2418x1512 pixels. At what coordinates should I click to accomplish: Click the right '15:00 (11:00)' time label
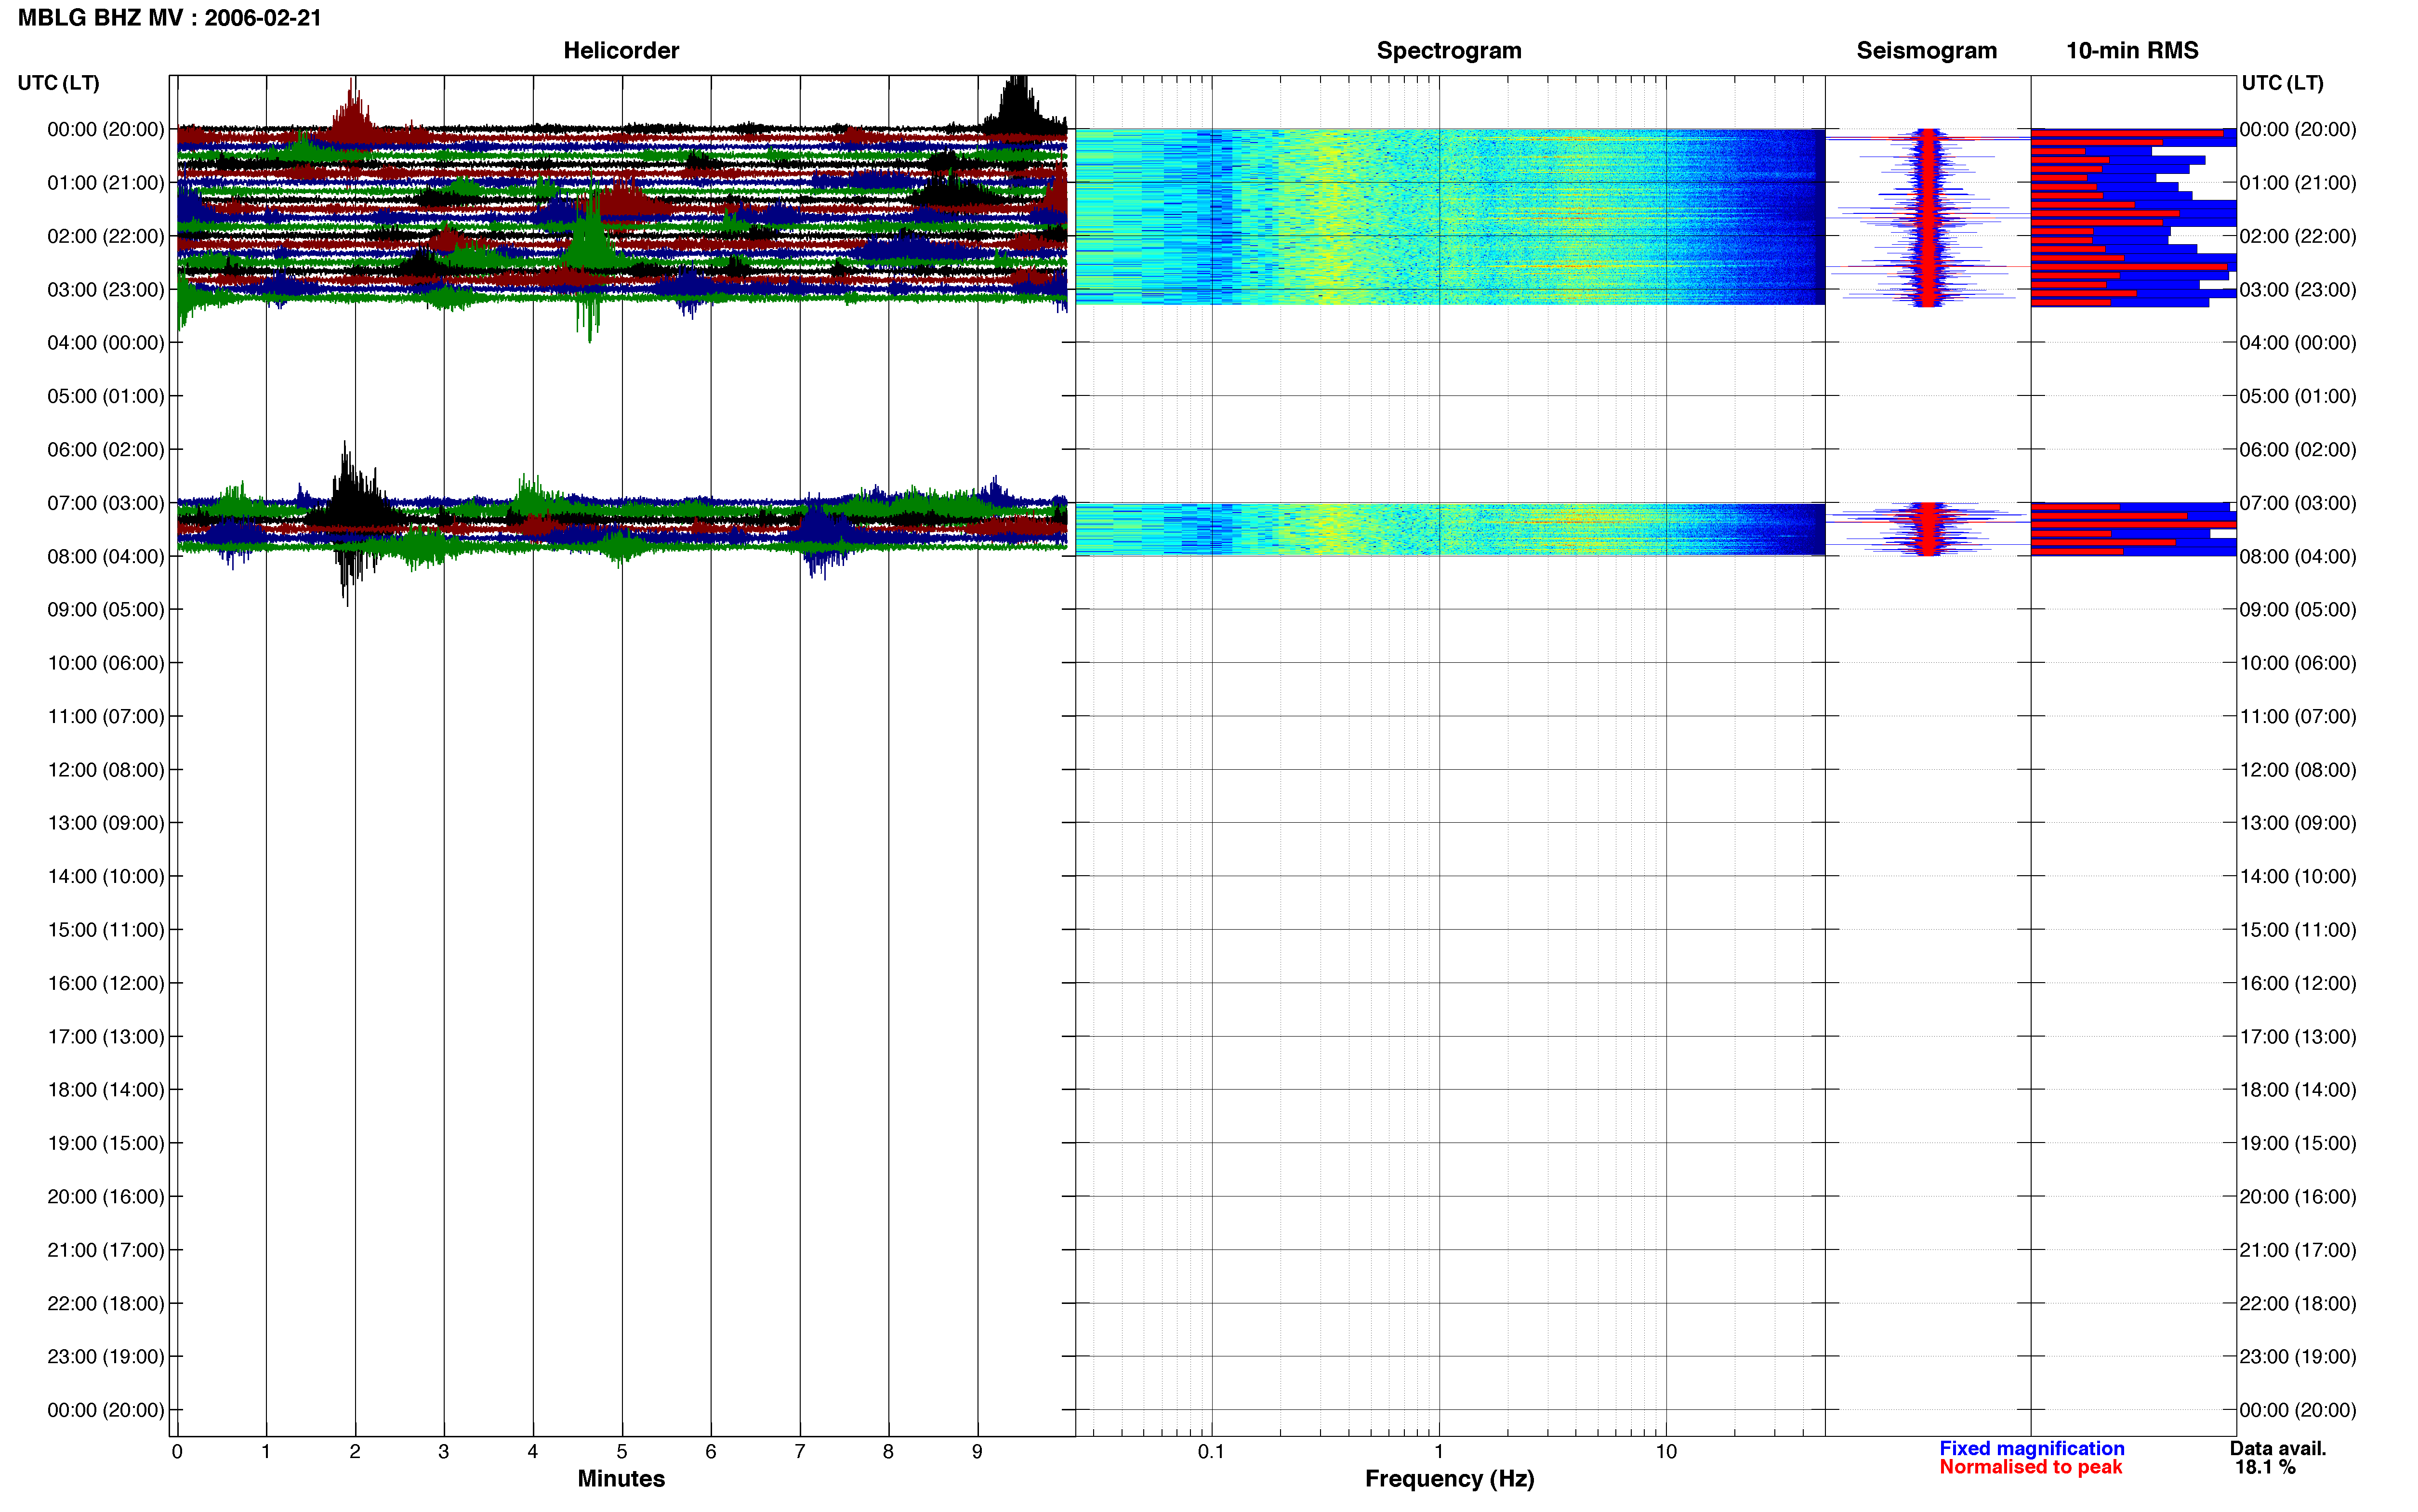(x=2298, y=930)
